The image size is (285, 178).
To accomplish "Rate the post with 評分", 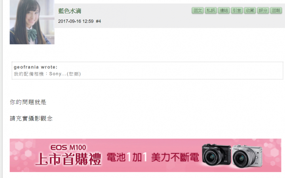I will pyautogui.click(x=263, y=11).
